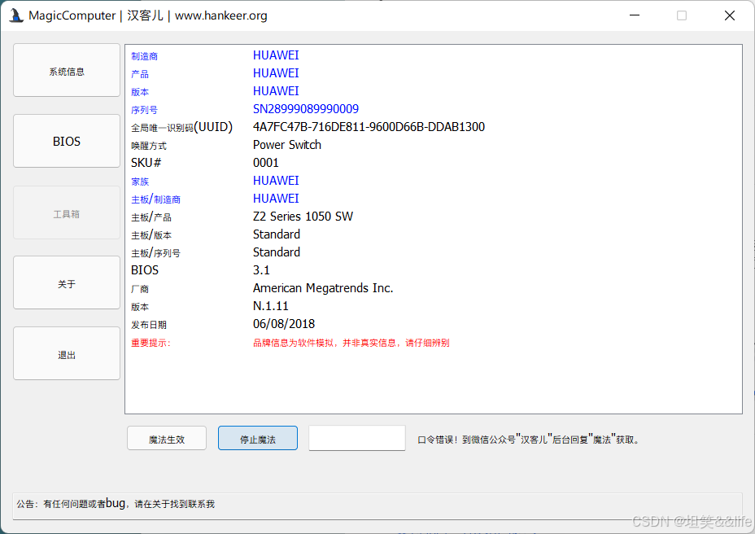Screen dimensions: 755x534
Task: Open the BIOS section
Action: (67, 141)
